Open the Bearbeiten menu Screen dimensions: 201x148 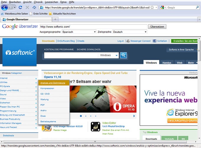coord(15,2)
